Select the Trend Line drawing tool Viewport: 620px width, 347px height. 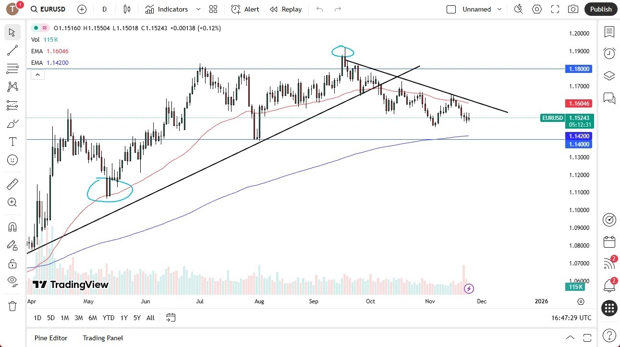[12, 50]
